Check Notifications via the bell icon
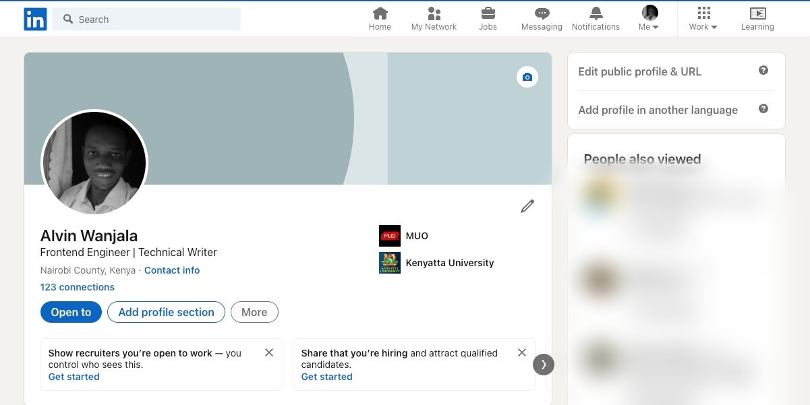The height and width of the screenshot is (405, 810). coord(595,17)
